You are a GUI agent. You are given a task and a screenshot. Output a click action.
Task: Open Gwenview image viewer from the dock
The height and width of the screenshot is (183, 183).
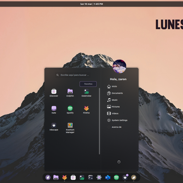coord(82,178)
